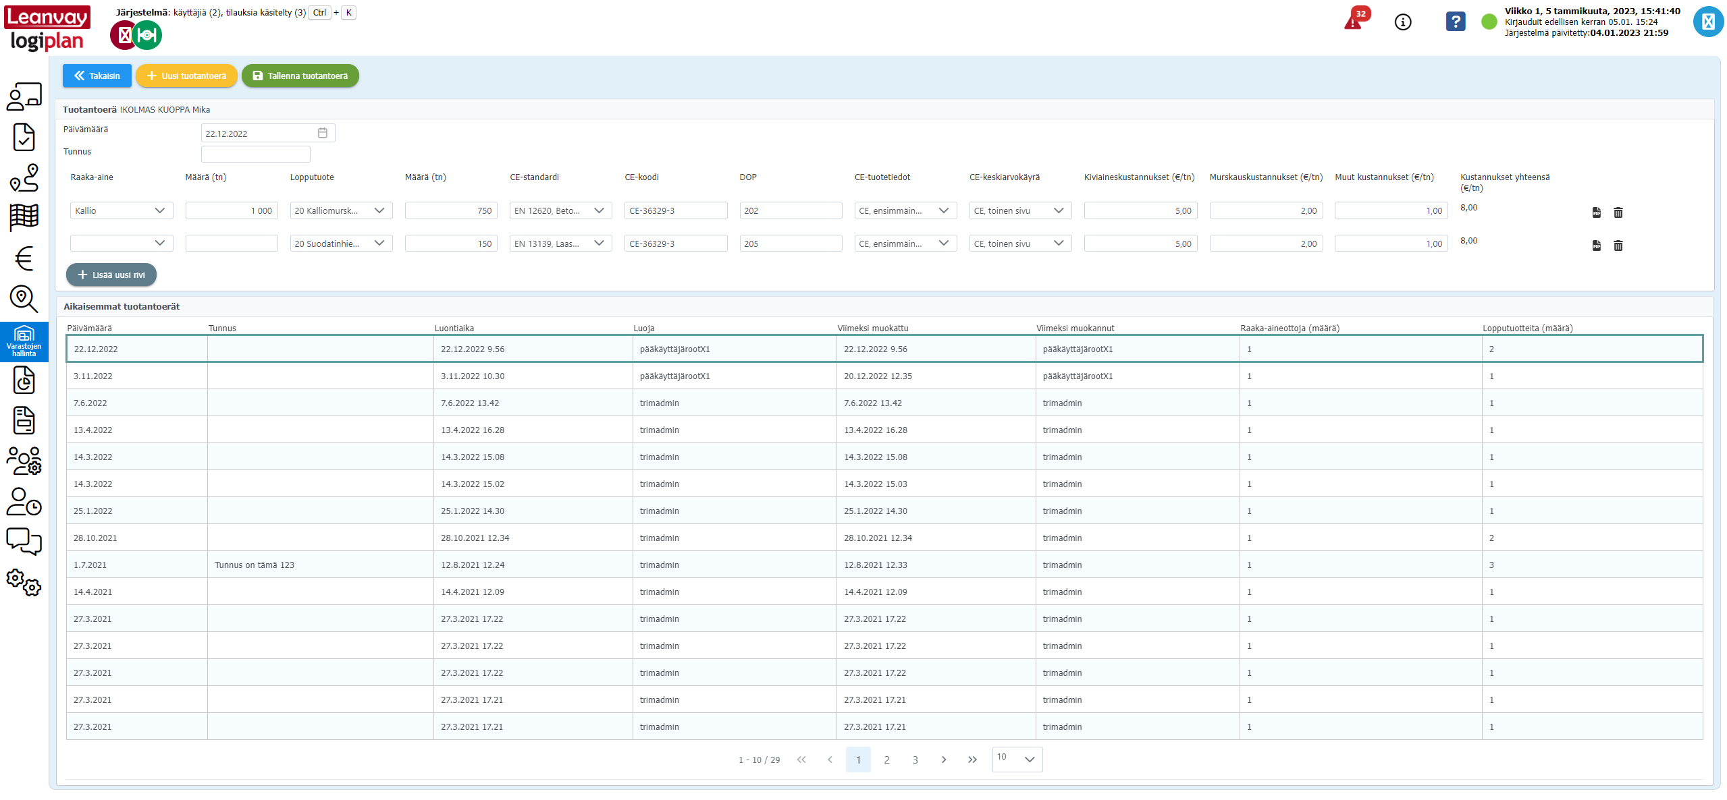Open the empty Raaka-aine dropdown in second row
This screenshot has width=1727, height=800.
click(122, 243)
